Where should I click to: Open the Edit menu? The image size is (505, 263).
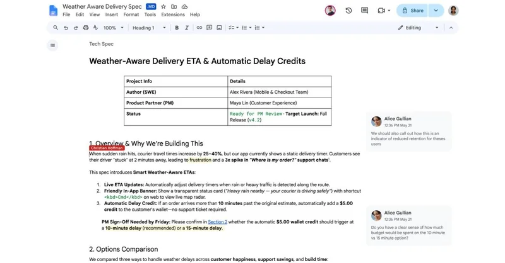[80, 14]
